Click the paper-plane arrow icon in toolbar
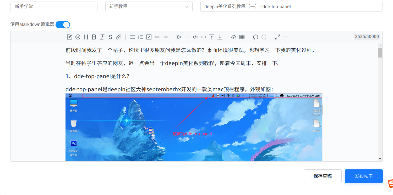 [x=179, y=37]
